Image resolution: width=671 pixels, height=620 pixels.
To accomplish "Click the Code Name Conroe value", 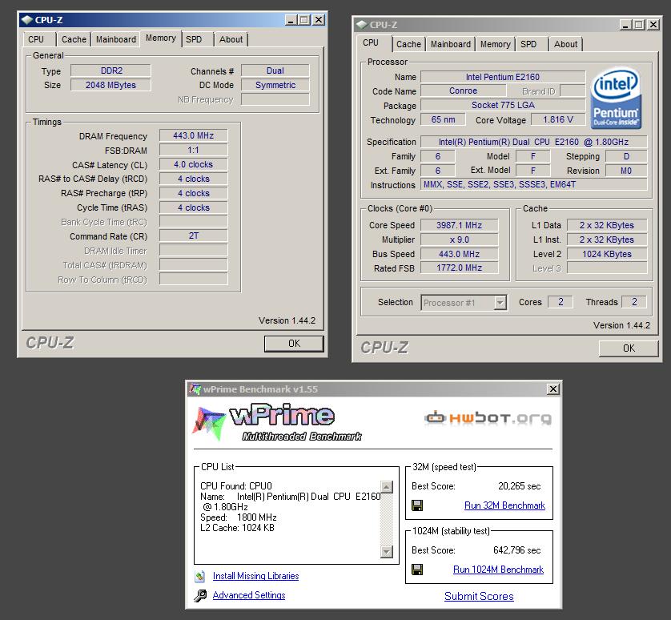I will click(x=463, y=91).
